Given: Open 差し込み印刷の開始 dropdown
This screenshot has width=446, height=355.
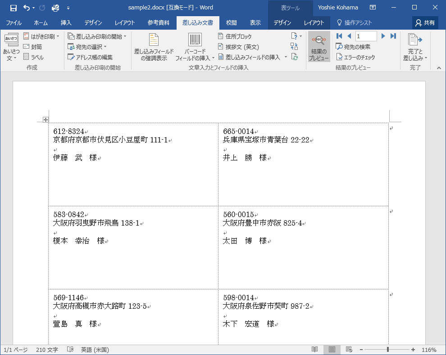Looking at the screenshot, I should point(97,36).
